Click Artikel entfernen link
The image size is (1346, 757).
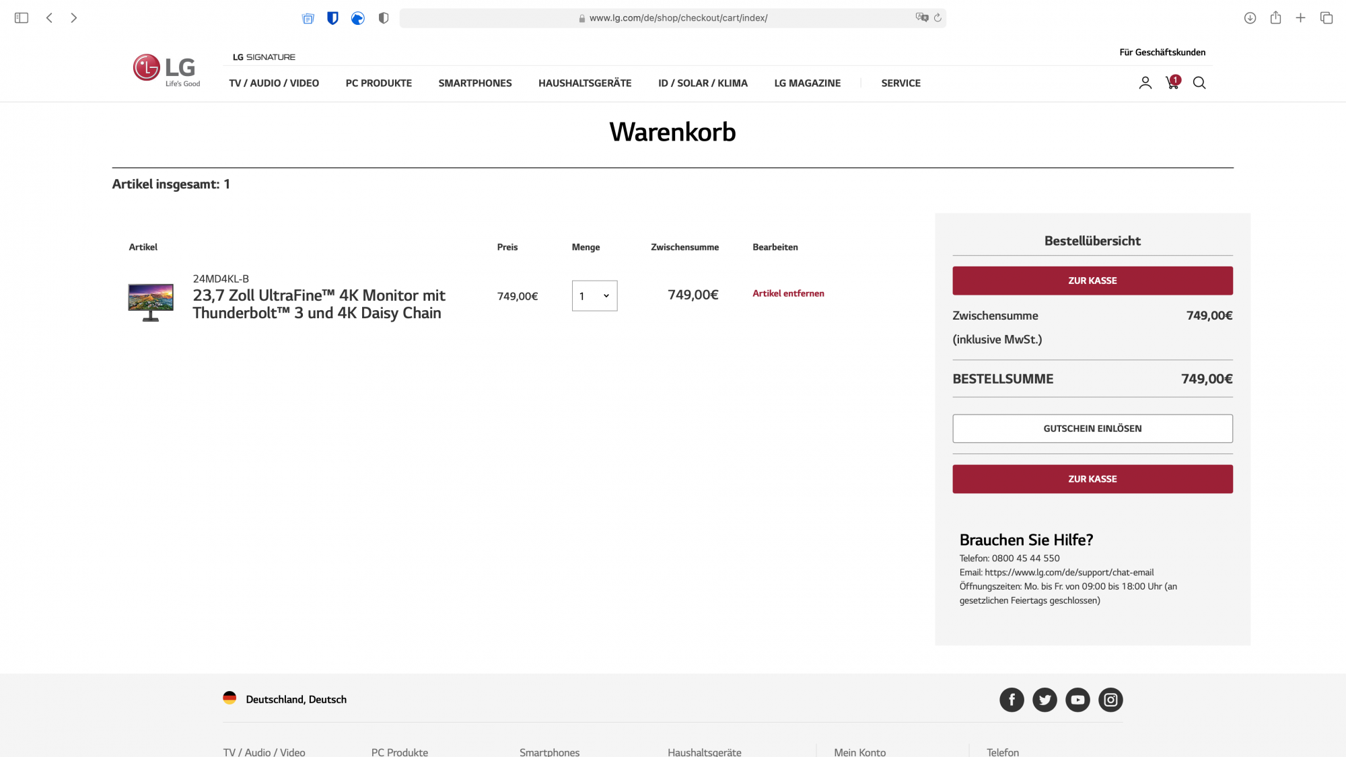coord(788,293)
